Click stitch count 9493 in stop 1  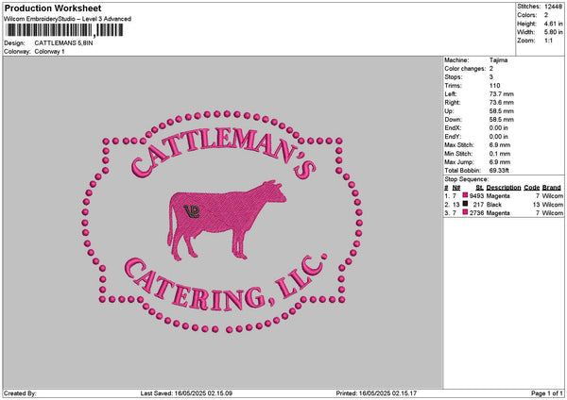[476, 196]
